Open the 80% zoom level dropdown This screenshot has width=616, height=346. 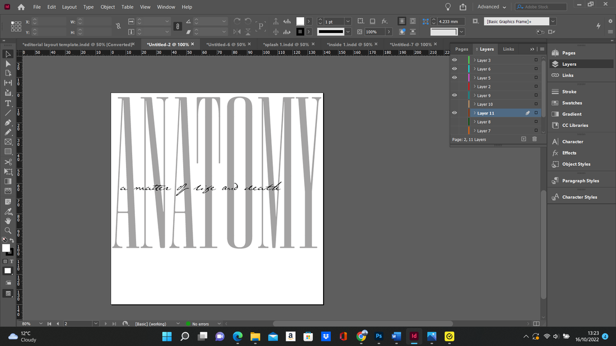40,324
